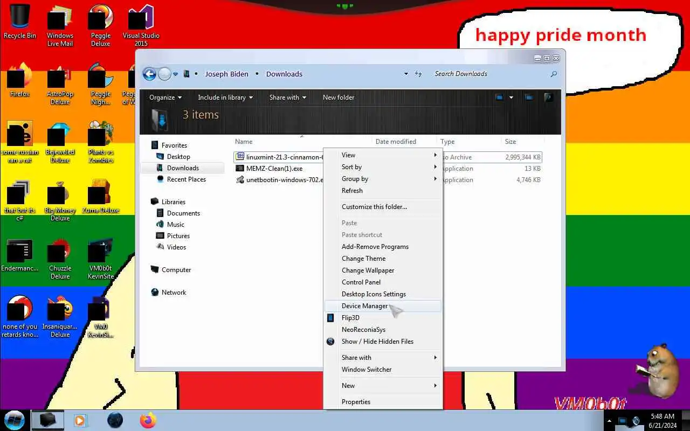Choose Refresh in the context menu
The width and height of the screenshot is (690, 431).
pyautogui.click(x=383, y=191)
